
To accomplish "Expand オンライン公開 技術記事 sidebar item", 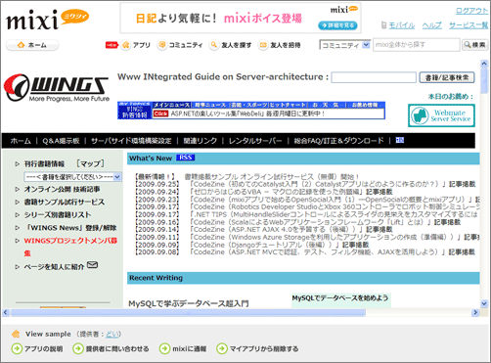I will (x=18, y=189).
